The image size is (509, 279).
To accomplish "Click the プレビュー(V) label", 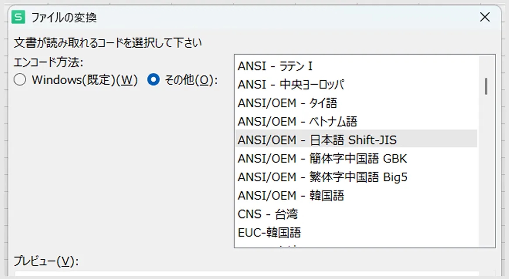I will coord(46,261).
